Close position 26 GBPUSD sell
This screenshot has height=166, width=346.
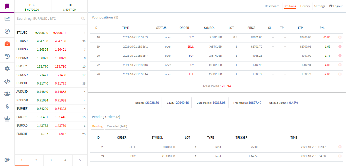(x=340, y=74)
